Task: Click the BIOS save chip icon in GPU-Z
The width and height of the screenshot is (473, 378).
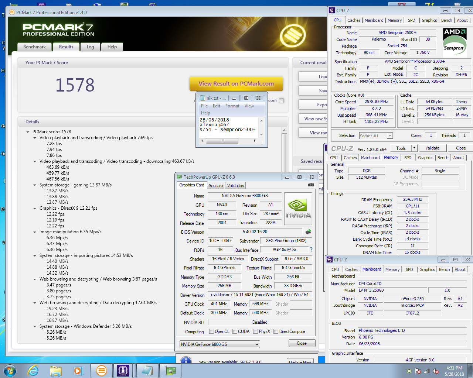Action: (x=308, y=232)
